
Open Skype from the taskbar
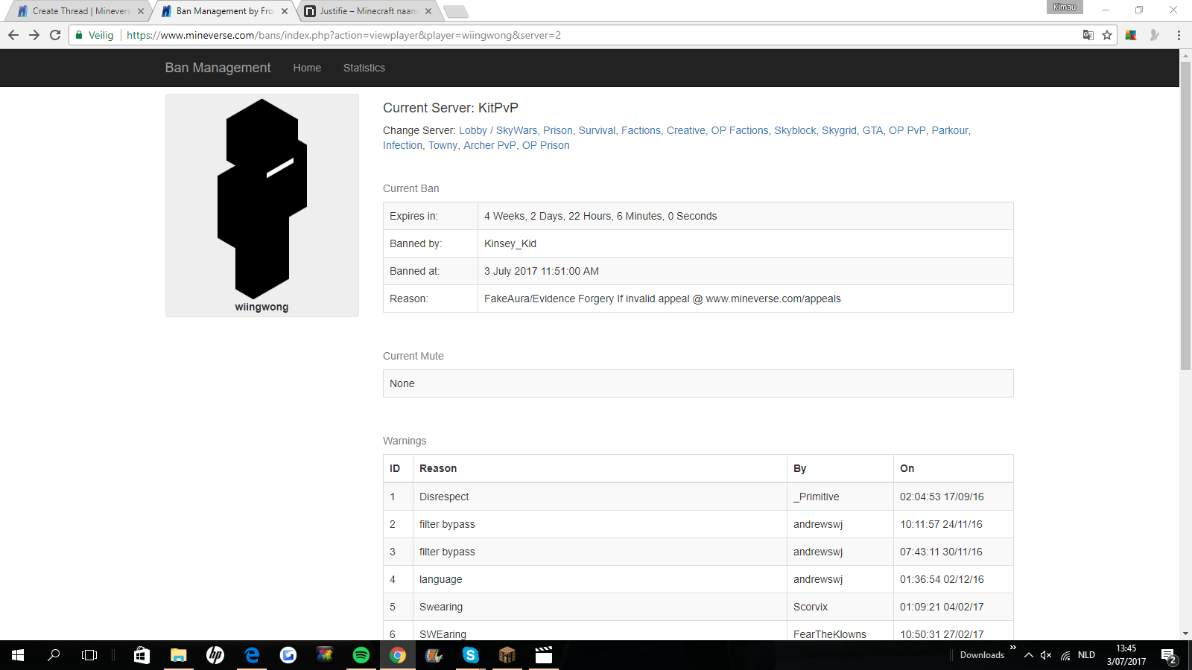471,655
